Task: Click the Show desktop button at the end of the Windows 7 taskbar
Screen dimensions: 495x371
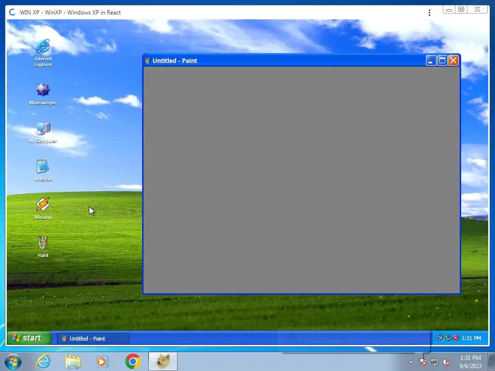Action: click(492, 361)
